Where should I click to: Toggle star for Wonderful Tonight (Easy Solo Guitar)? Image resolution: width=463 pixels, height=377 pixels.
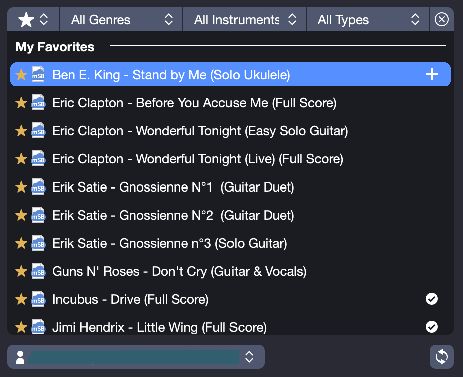pyautogui.click(x=21, y=131)
